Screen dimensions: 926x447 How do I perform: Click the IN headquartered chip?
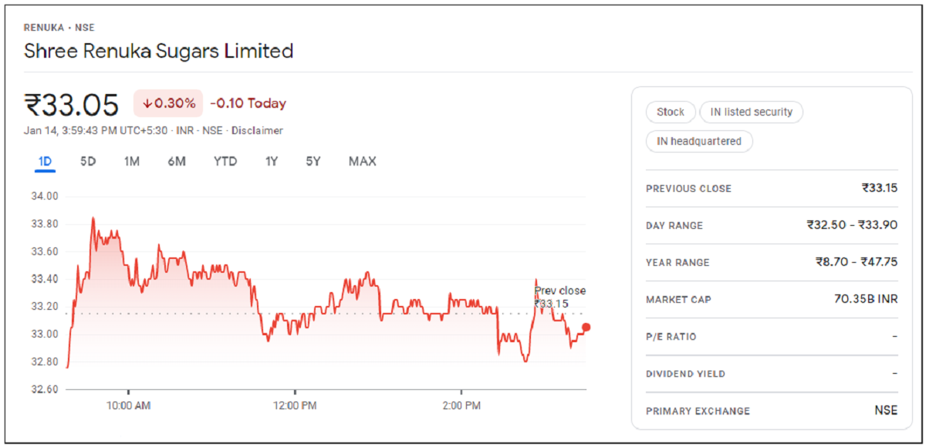699,141
